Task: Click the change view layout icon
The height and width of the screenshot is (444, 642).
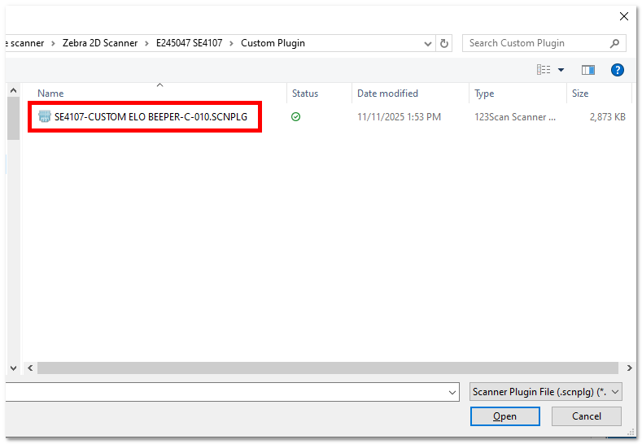Action: click(544, 70)
